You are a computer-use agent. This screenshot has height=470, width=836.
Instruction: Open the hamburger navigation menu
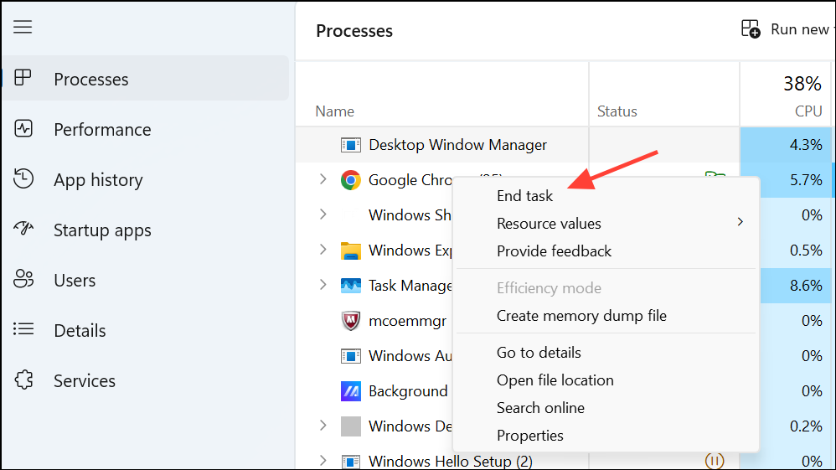pyautogui.click(x=23, y=27)
